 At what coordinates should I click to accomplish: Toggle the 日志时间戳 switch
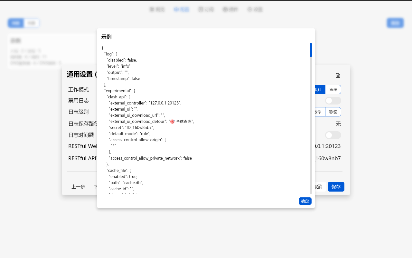[333, 135]
